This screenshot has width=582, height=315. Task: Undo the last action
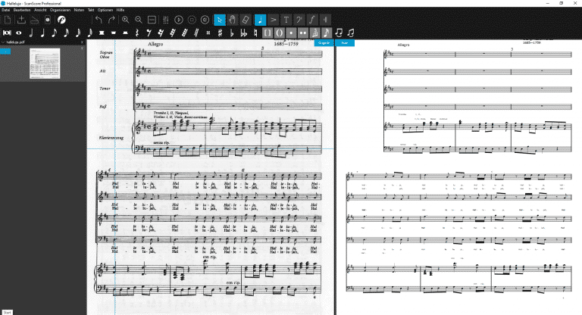coord(99,20)
